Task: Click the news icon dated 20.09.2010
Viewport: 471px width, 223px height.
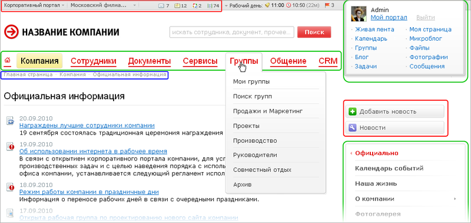Action: click(x=10, y=120)
